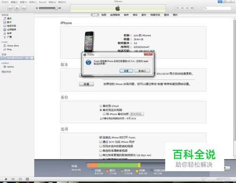Open the 高级(A) menu
Viewport: 236px width, 183px height.
tap(52, 2)
